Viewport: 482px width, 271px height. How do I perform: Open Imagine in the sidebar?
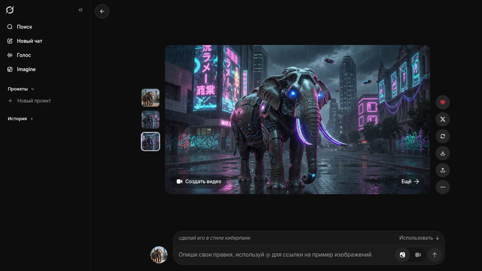click(x=26, y=69)
